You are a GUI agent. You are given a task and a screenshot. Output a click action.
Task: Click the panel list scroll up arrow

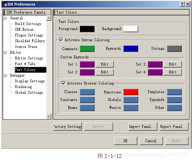49,18
